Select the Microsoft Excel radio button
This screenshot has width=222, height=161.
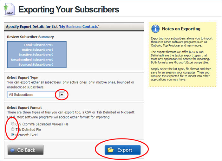13,135
